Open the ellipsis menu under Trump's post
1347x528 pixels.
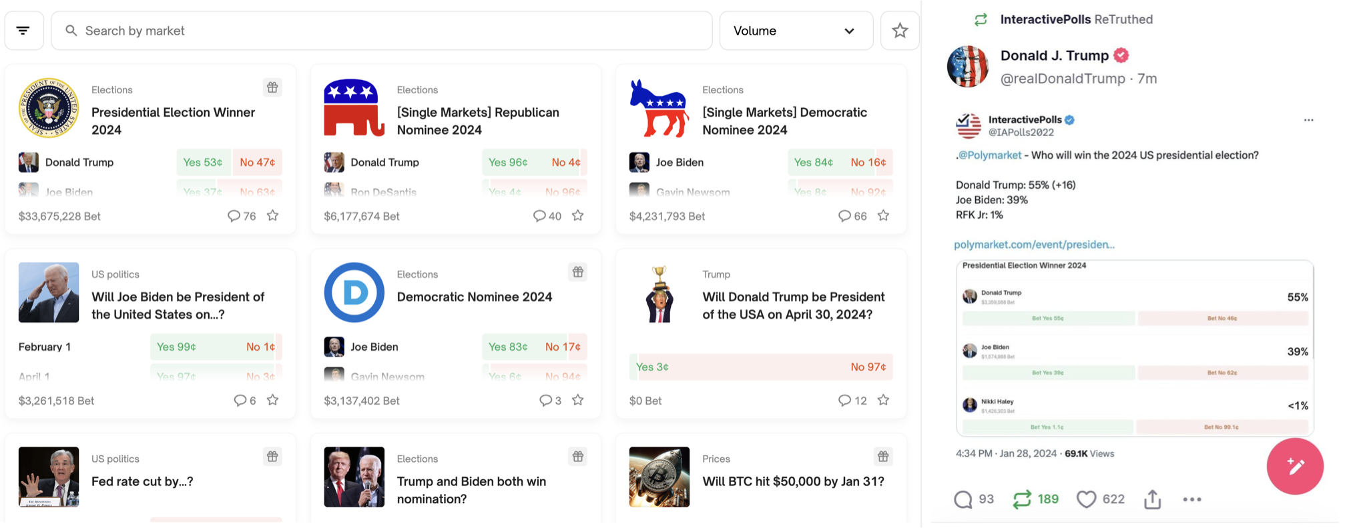[1191, 499]
